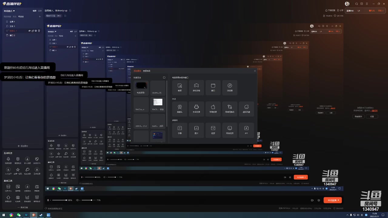Screen dimensions: 388x218
Task: Add a 浏览器 browser source
Action: point(230,88)
